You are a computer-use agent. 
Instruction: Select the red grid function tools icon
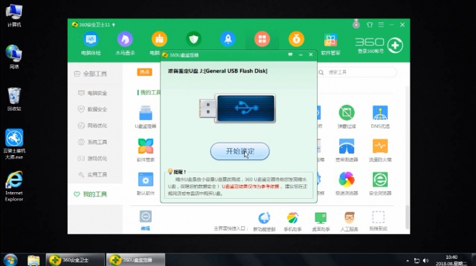[262, 39]
